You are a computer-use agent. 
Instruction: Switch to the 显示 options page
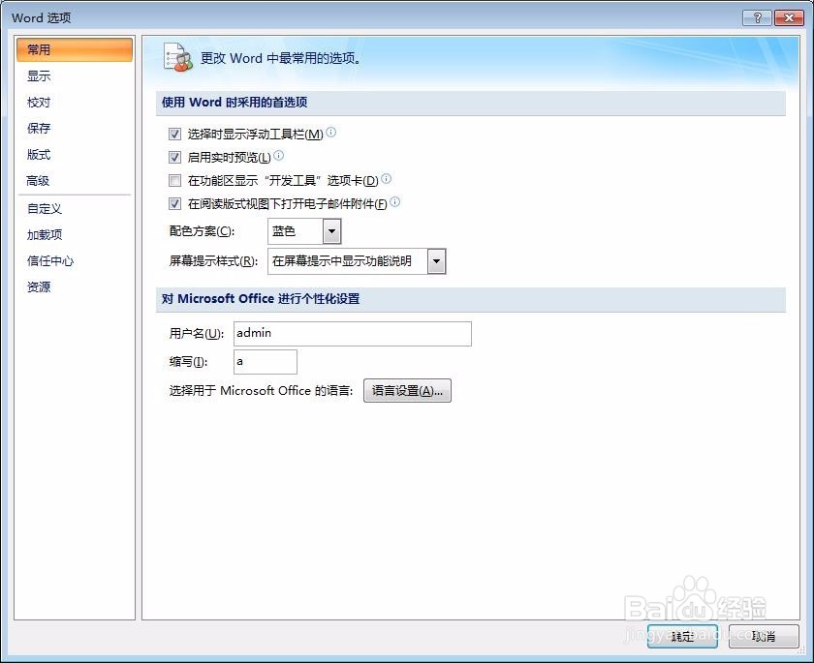point(38,75)
